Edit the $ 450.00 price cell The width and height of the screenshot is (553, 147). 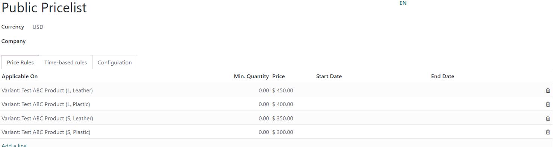283,90
